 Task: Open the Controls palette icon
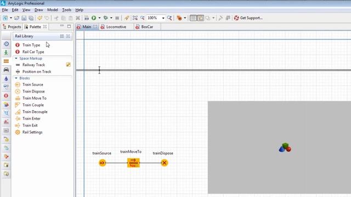6,130
